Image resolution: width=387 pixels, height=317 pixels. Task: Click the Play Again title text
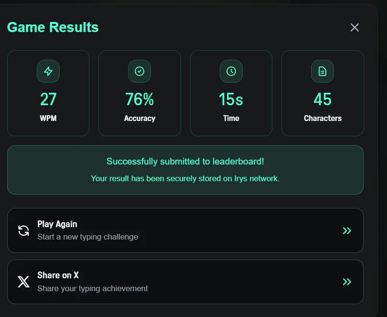[x=57, y=224]
